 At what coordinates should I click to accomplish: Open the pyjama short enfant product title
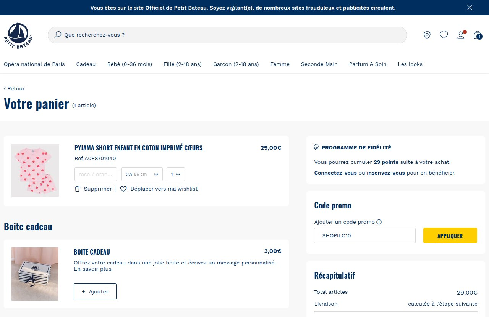click(x=138, y=148)
